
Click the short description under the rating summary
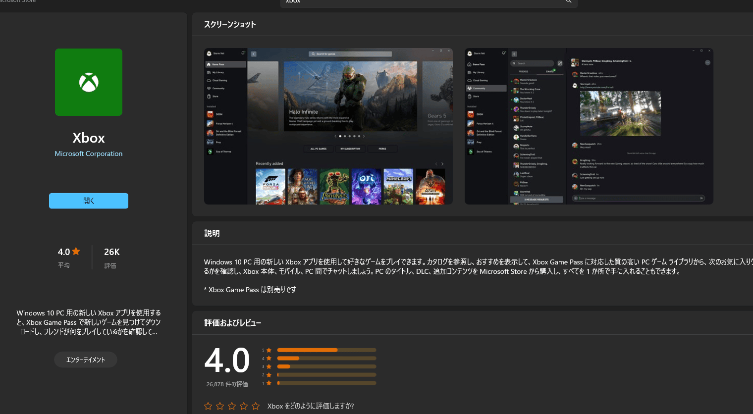[89, 322]
